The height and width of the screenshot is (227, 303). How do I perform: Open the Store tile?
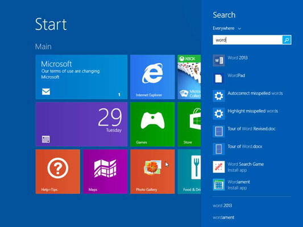pyautogui.click(x=189, y=124)
